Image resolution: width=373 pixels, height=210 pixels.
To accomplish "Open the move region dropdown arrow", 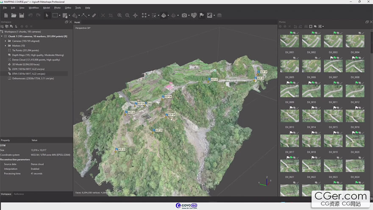I will coord(69,15).
